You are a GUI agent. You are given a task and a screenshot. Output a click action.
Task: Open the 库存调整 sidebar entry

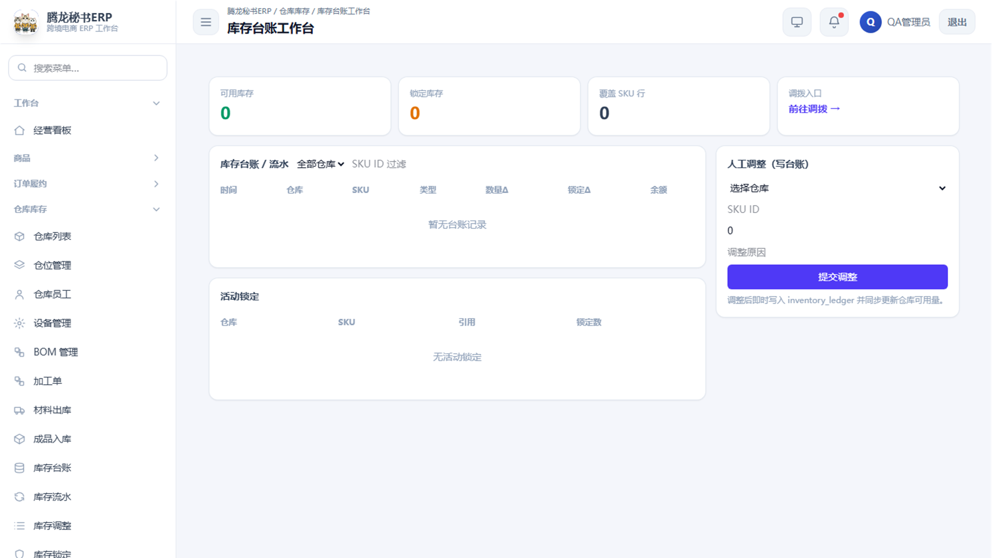[x=88, y=526]
